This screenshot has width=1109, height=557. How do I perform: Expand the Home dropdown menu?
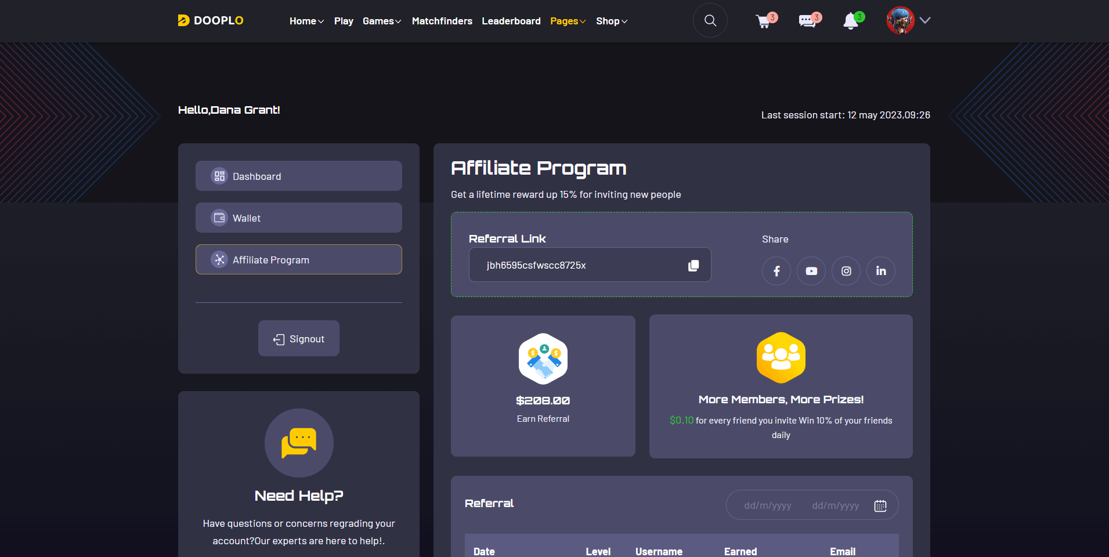pos(306,21)
